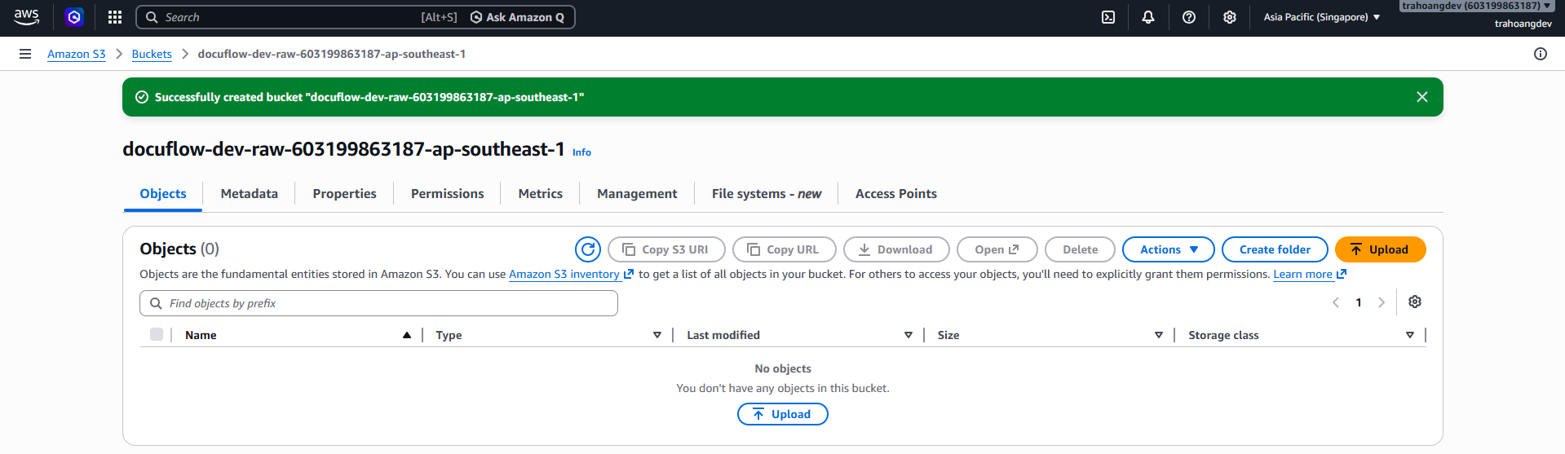Expand the Asia Pacific (Singapore) region dropdown
This screenshot has width=1565, height=454.
(1322, 17)
